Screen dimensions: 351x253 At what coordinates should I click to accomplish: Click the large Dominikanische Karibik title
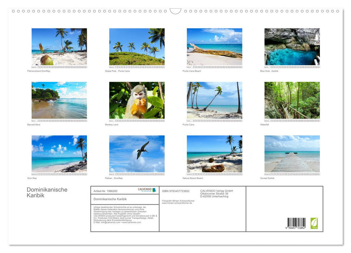47,192
